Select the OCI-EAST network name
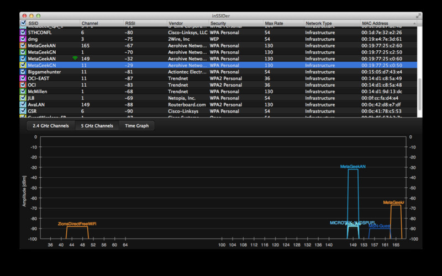The width and height of the screenshot is (442, 276). 38,78
